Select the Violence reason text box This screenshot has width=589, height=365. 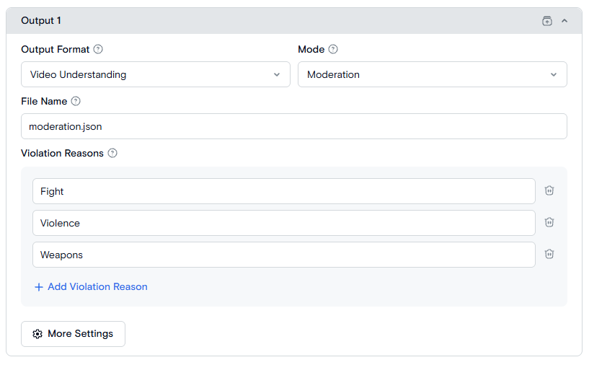[283, 223]
